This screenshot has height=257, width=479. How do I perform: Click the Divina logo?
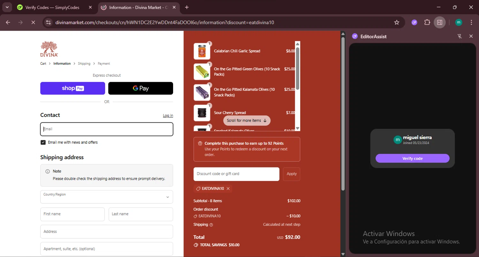(49, 49)
